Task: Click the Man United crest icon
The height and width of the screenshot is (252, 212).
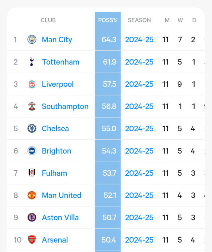Action: (x=32, y=196)
